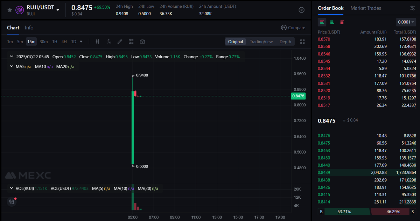This screenshot has height=221, width=420.
Task: Open Order Book display settings slider icon
Action: (x=412, y=8)
